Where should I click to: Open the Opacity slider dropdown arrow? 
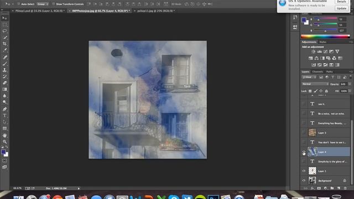click(x=350, y=84)
